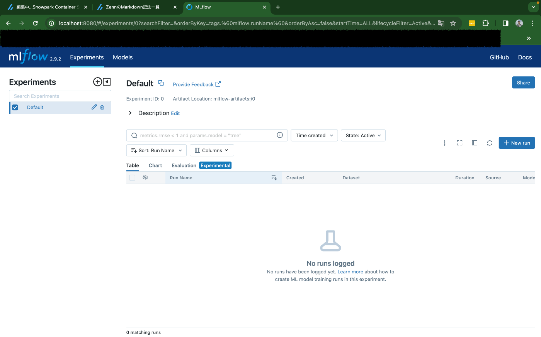
Task: Click the browser back arrow
Action: point(9,23)
